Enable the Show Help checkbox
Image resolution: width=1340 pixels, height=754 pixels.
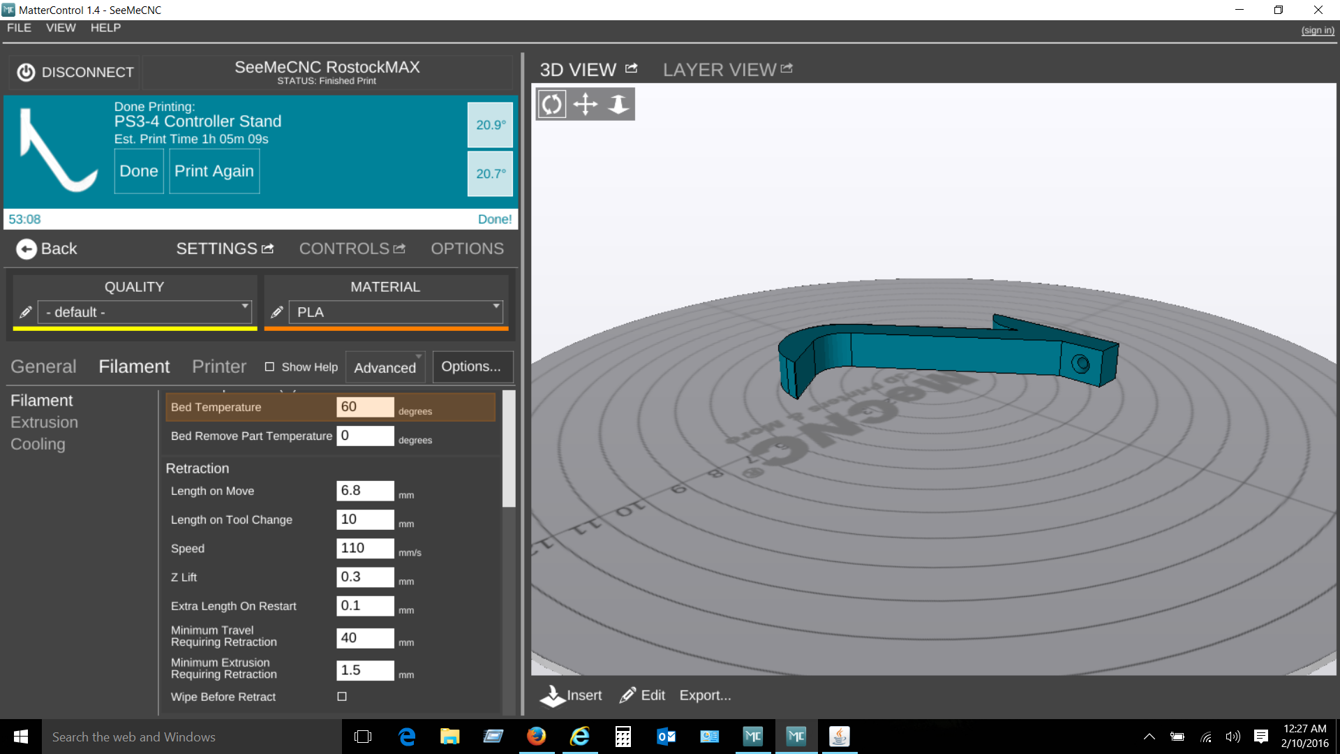click(x=269, y=367)
